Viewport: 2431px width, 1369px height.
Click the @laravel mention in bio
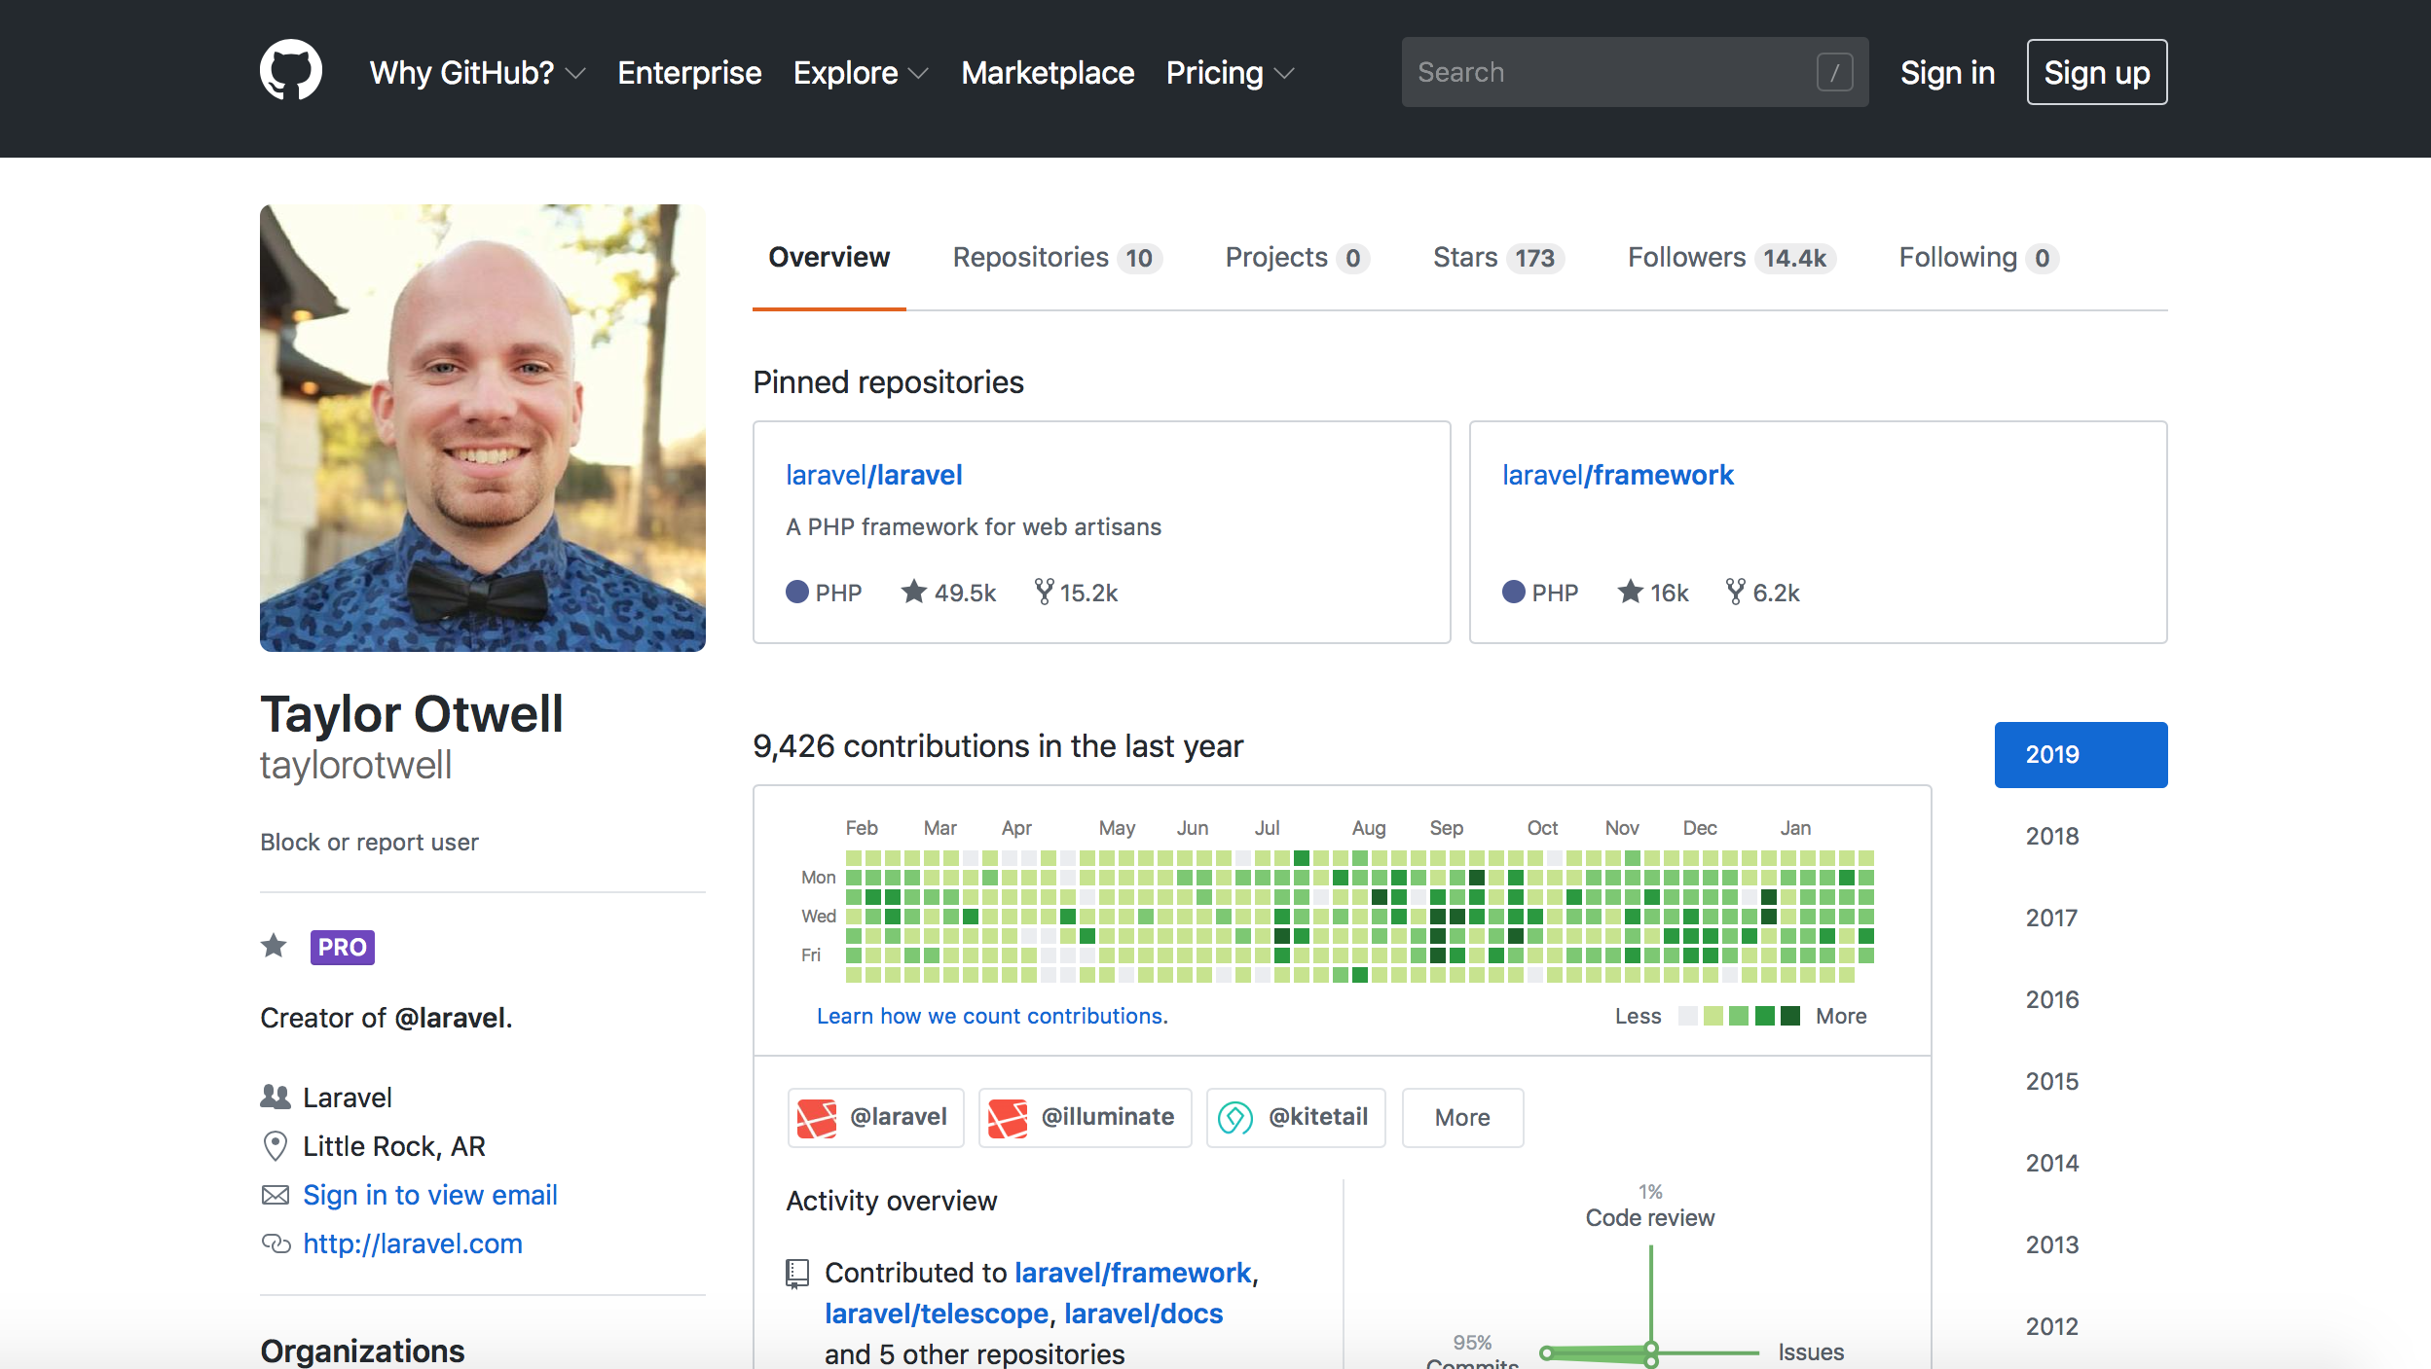click(450, 1018)
